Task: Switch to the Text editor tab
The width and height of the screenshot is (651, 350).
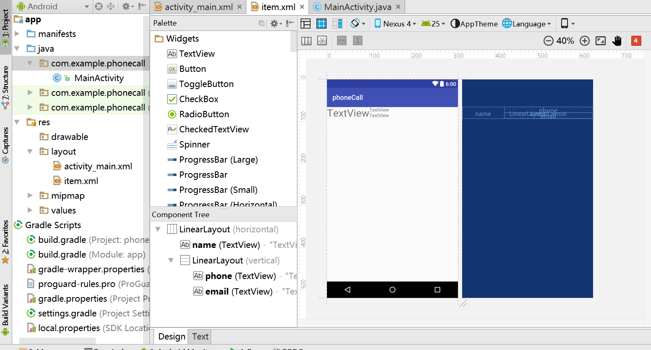Action: click(200, 337)
